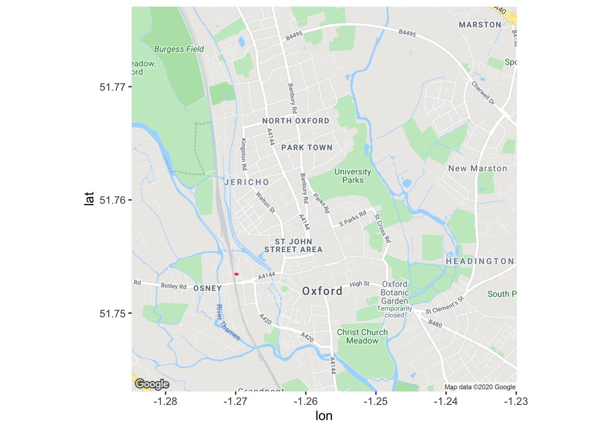
Task: Click the Google logo on map
Action: [152, 384]
